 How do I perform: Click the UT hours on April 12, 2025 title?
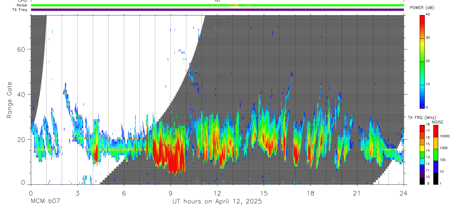coord(217,201)
